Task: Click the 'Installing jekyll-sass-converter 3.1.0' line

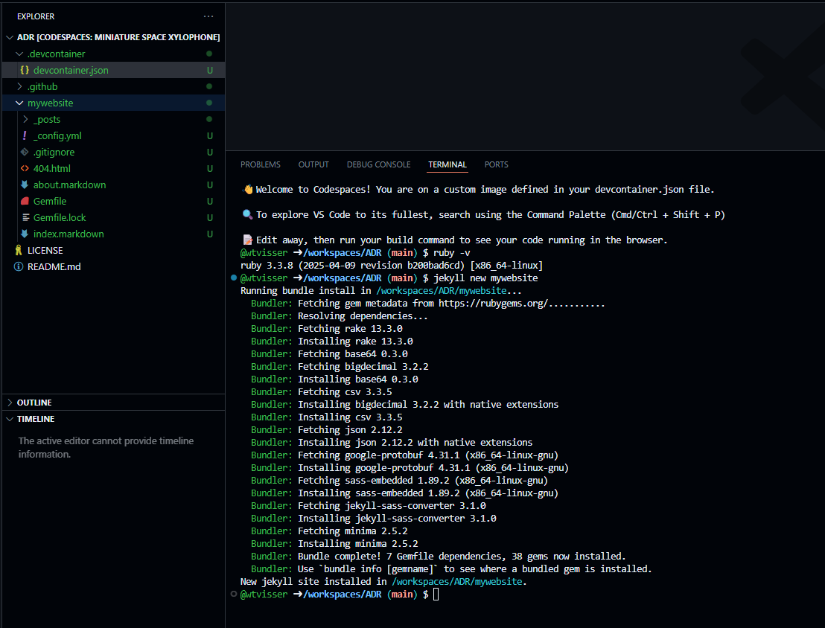Action: (374, 519)
